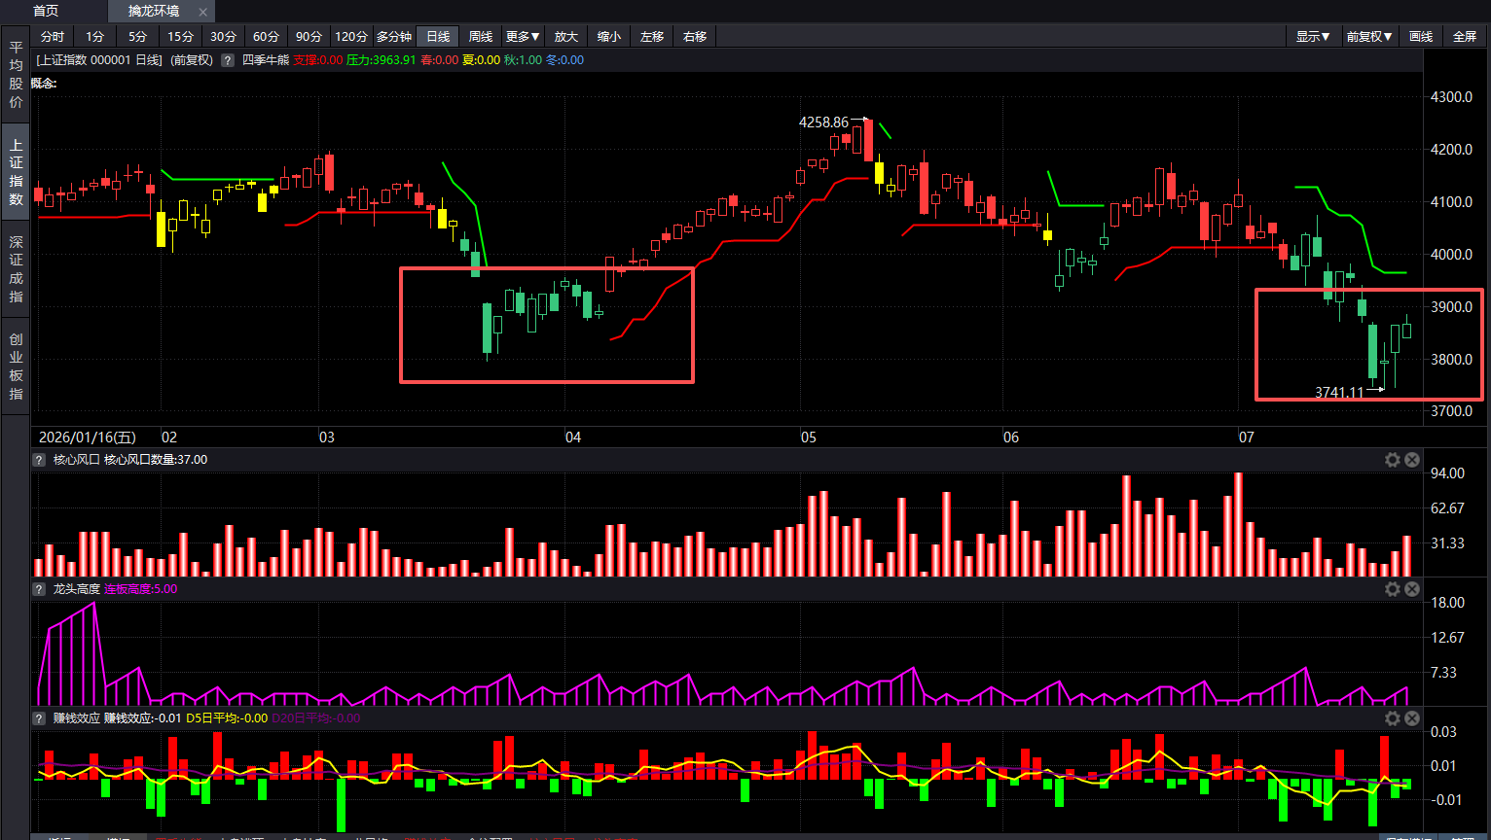Viewport: 1491px width, 840px height.
Task: Click the 连板高度:5.00 value
Action: coord(140,589)
